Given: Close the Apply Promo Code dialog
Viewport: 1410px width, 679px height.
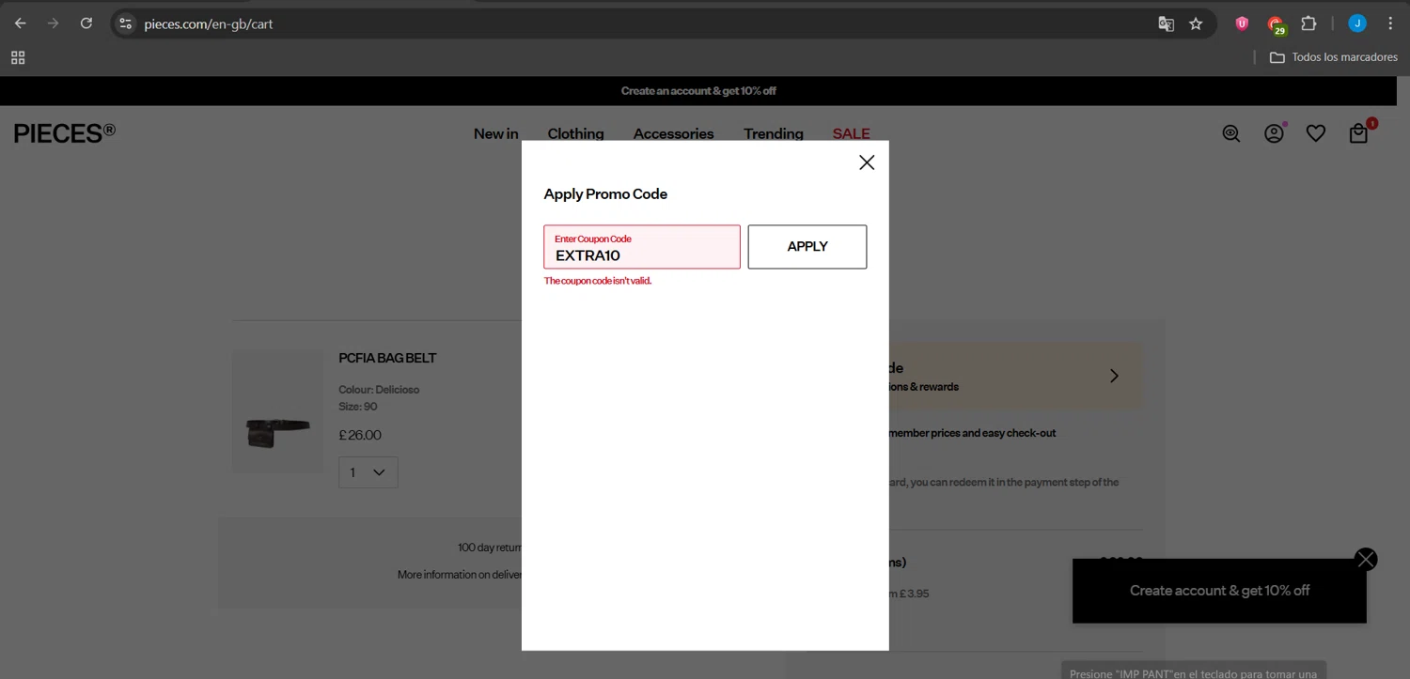Looking at the screenshot, I should tap(867, 162).
